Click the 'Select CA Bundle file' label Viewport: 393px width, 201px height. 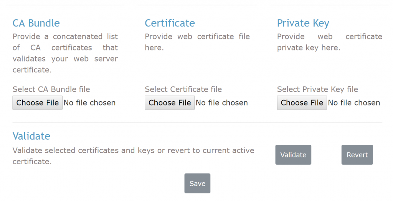[x=51, y=89]
